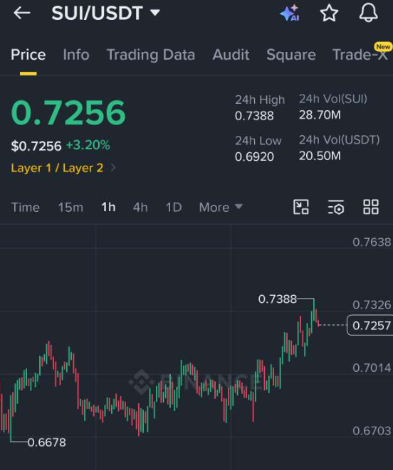
Task: Switch to the Info tab
Action: click(x=76, y=55)
